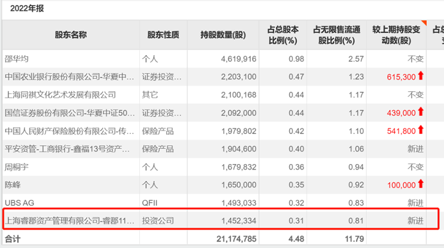This screenshot has width=444, height=248.
Task: Select shareholder 中国农业银行股份有限公司-华夏中…
Action: (x=69, y=77)
